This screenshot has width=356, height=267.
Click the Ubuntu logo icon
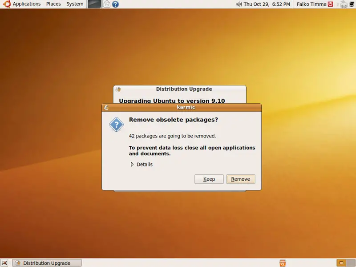tap(7, 4)
